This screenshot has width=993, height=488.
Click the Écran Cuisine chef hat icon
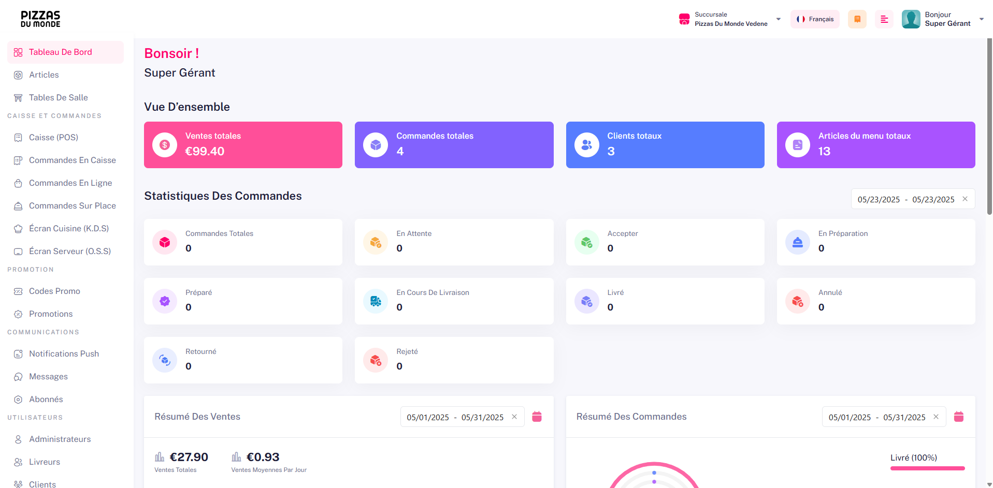(x=18, y=229)
